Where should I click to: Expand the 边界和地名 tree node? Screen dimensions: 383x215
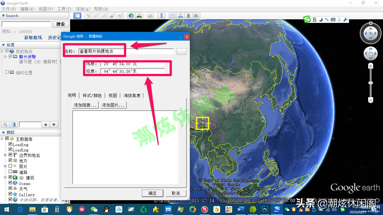click(x=5, y=155)
